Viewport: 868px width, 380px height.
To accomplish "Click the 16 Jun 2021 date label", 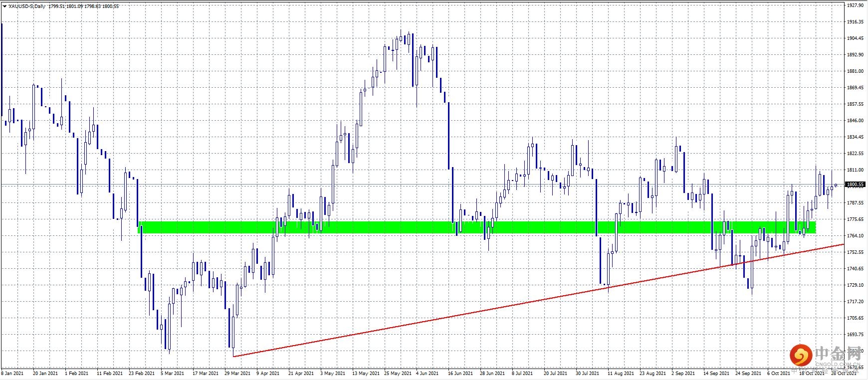I will click(x=460, y=374).
